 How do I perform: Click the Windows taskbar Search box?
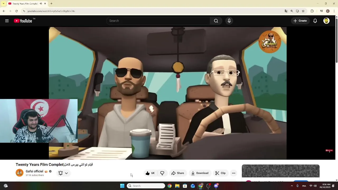tap(146, 186)
